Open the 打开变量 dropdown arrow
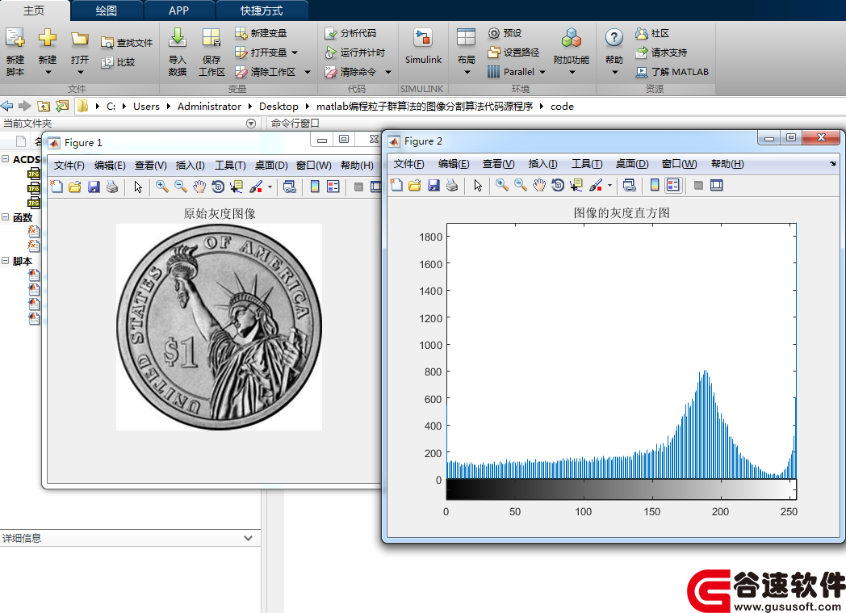 (295, 52)
